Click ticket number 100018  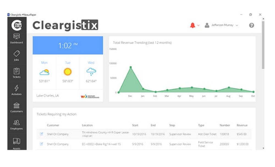[224, 134]
